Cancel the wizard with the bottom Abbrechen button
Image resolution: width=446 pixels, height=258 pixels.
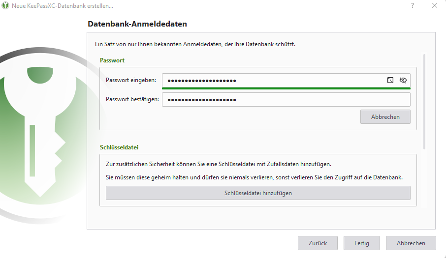(411, 243)
